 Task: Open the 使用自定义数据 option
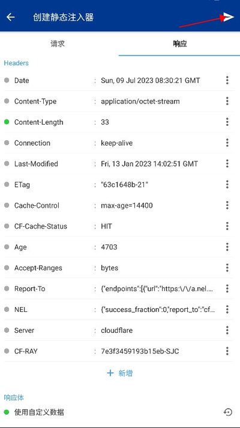pyautogui.click(x=39, y=412)
